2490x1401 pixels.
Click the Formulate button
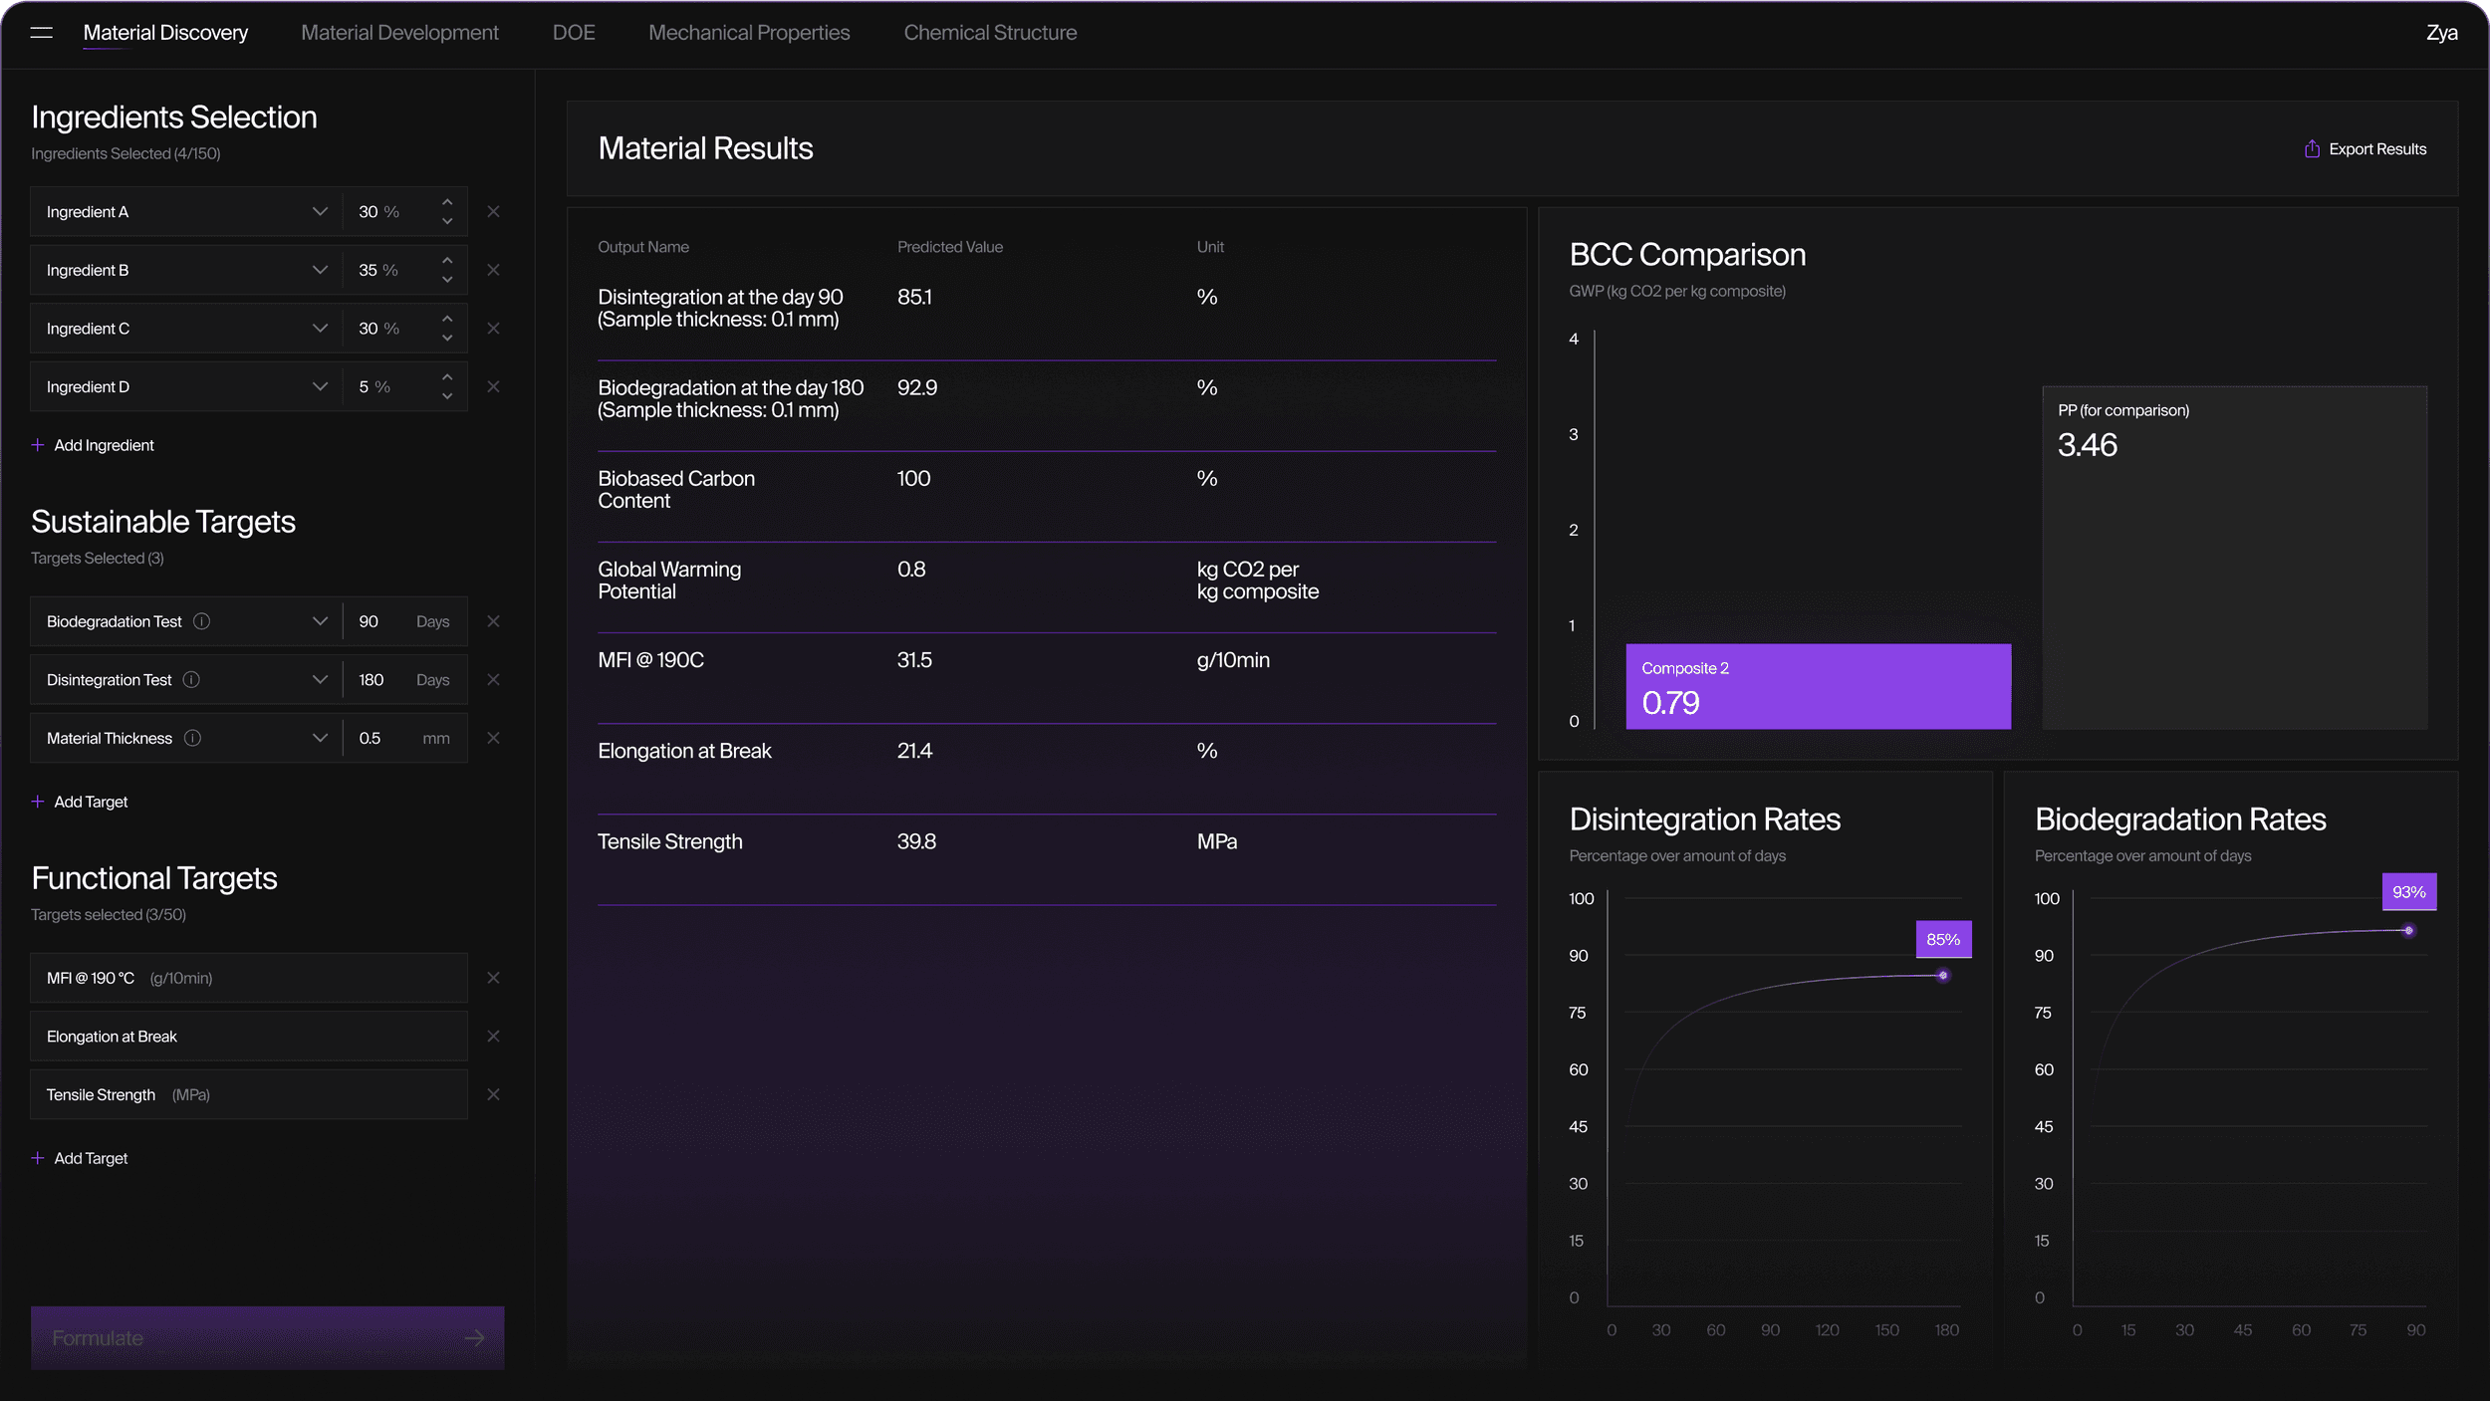[267, 1337]
